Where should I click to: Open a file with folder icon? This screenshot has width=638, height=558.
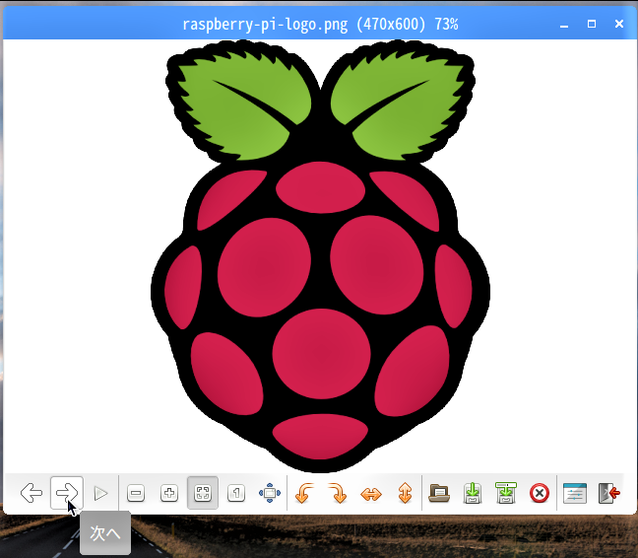(x=439, y=493)
